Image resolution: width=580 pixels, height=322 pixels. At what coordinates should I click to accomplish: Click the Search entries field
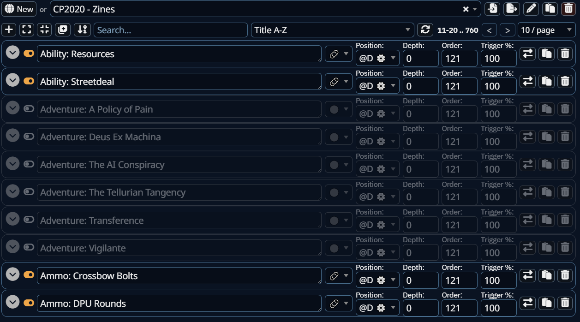(x=171, y=30)
